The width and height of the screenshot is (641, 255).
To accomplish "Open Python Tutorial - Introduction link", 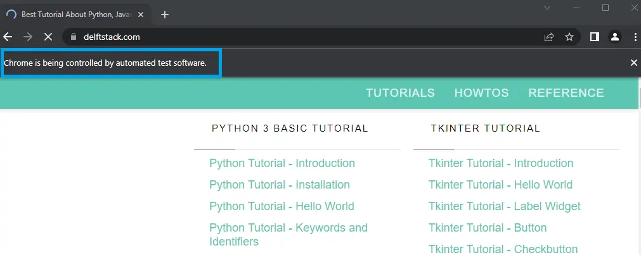I will [282, 163].
